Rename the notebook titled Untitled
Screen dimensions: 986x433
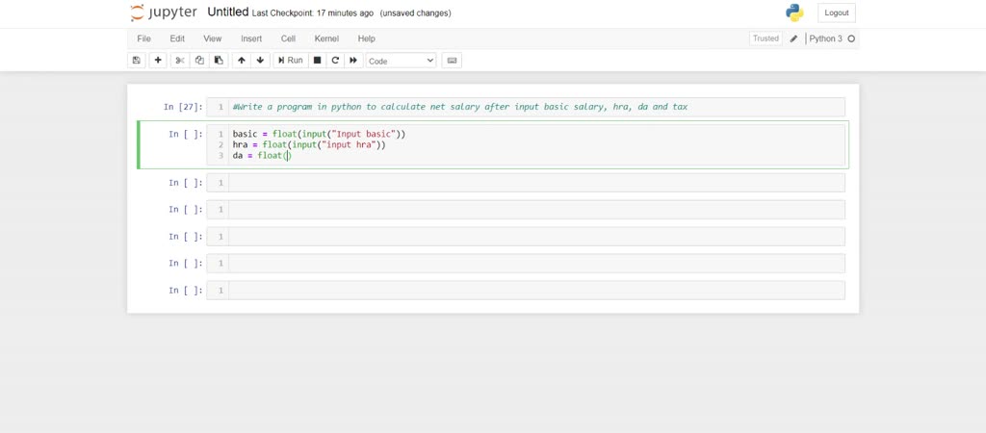pos(227,13)
